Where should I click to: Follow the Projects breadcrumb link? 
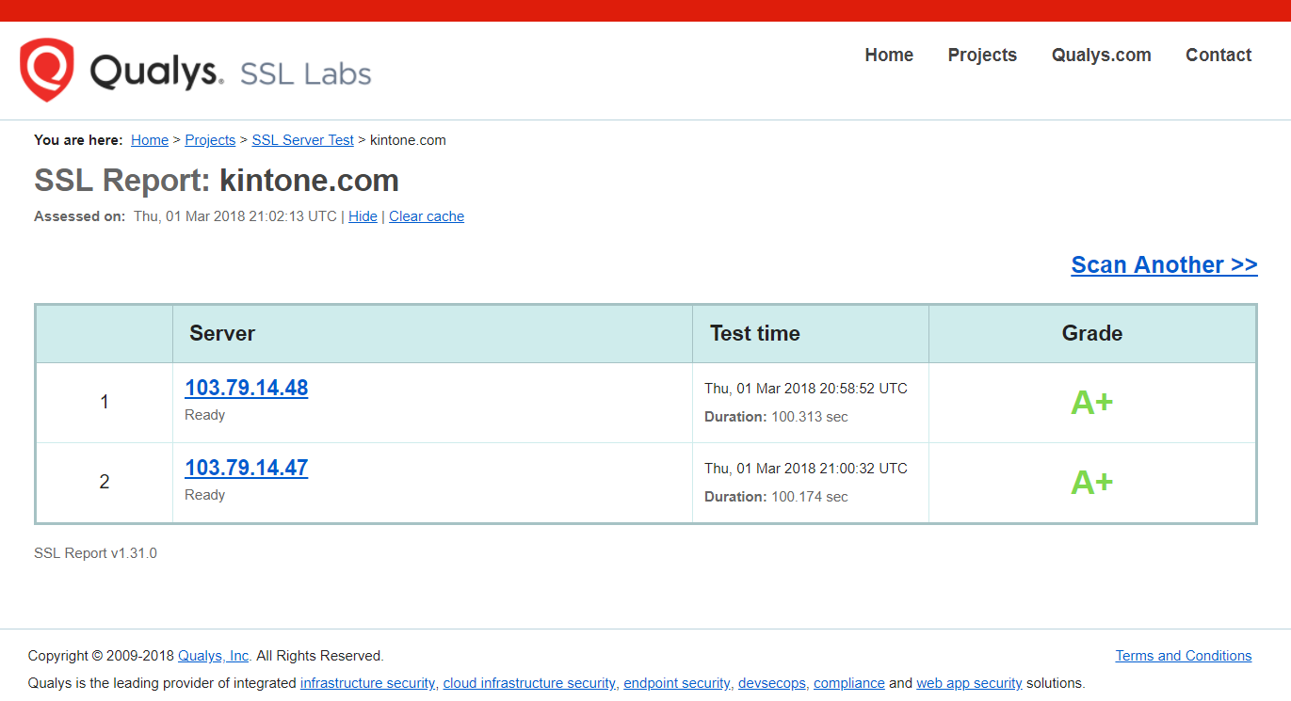click(210, 140)
